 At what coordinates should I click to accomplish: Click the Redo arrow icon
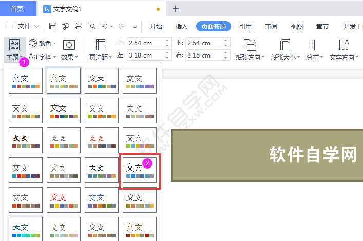click(121, 26)
